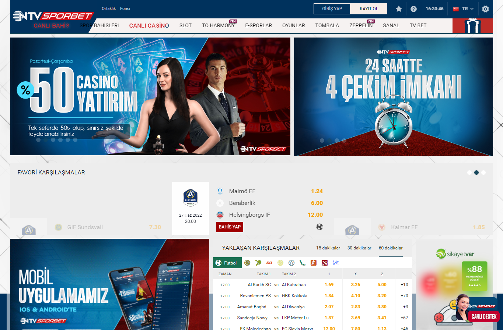Click KAYIT OL register button
503x330 pixels.
[x=369, y=9]
